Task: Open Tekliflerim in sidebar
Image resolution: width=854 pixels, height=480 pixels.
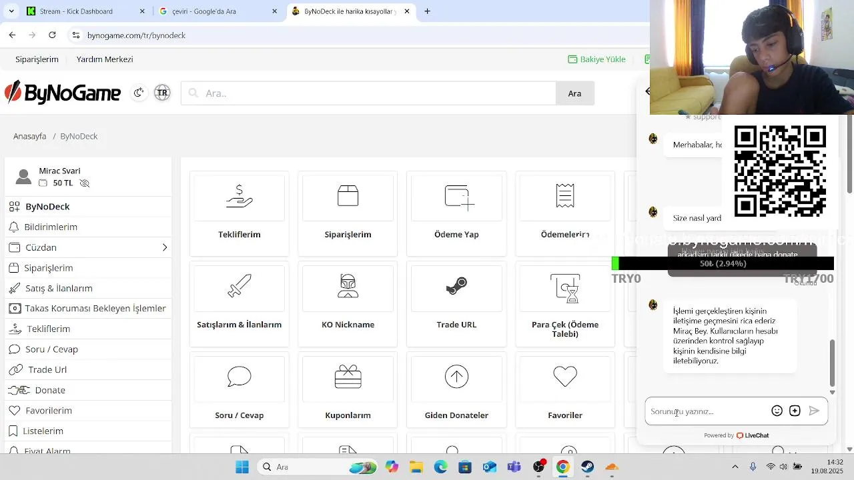Action: (88, 329)
